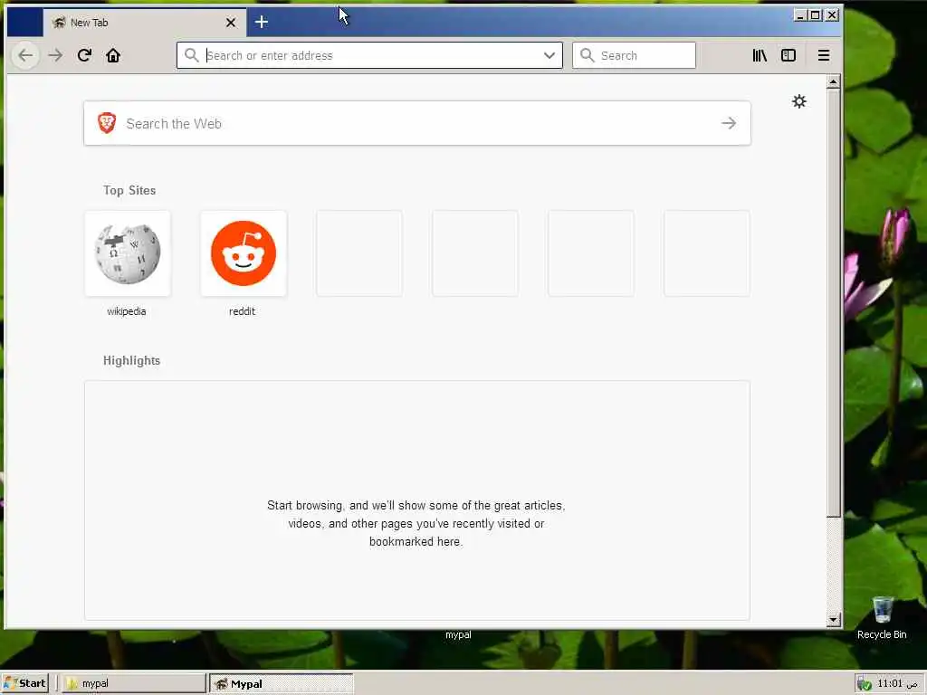927x695 pixels.
Task: Expand the address bar history dropdown
Action: point(550,55)
